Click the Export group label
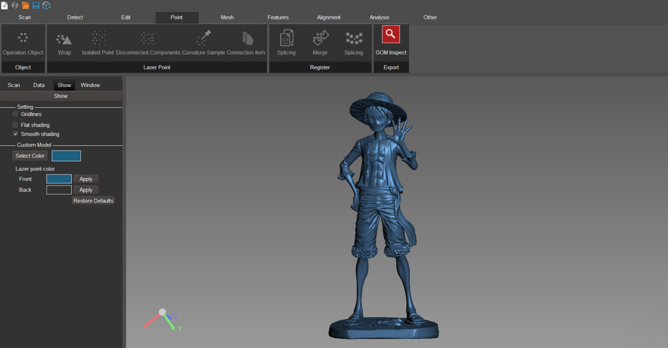Screen dimensions: 668x348 [391, 67]
